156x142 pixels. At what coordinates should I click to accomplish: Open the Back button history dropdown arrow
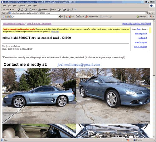coord(11,9)
